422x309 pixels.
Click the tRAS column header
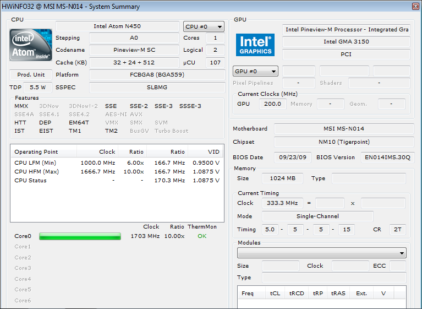(x=338, y=294)
